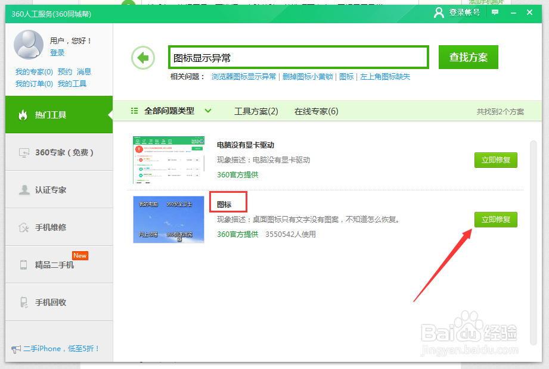Screen dimensions: 549x369
Task: Click the 二手iPhone，低至5折！ promo link
Action: pos(61,349)
